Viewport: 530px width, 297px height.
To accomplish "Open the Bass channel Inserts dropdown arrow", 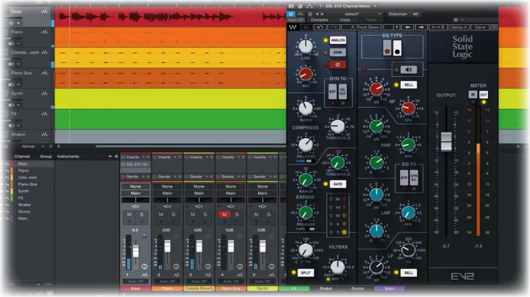I will point(143,157).
